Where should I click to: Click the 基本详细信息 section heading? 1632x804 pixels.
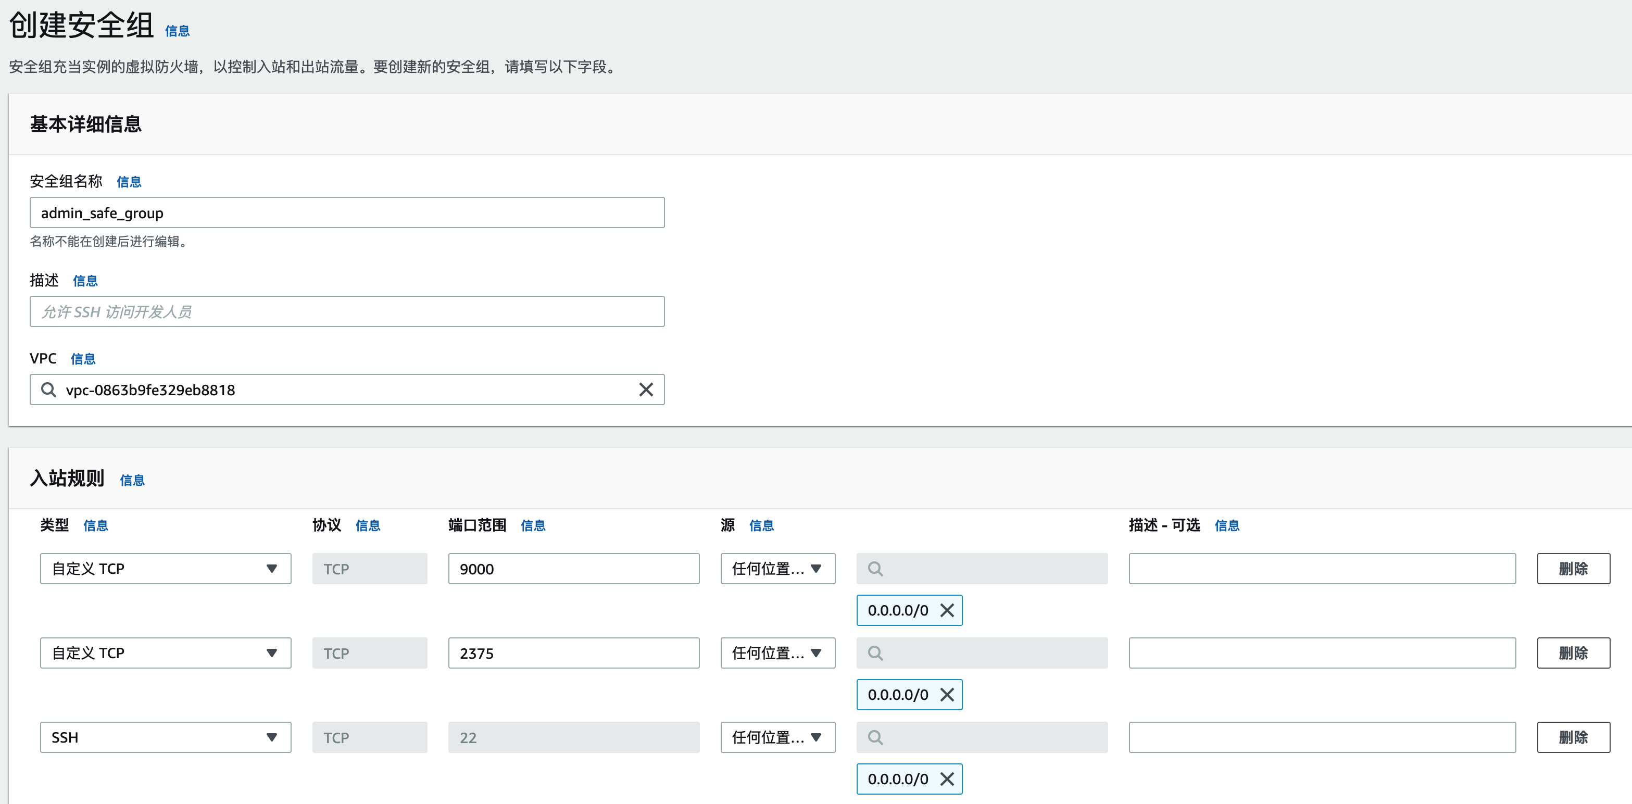(x=85, y=124)
